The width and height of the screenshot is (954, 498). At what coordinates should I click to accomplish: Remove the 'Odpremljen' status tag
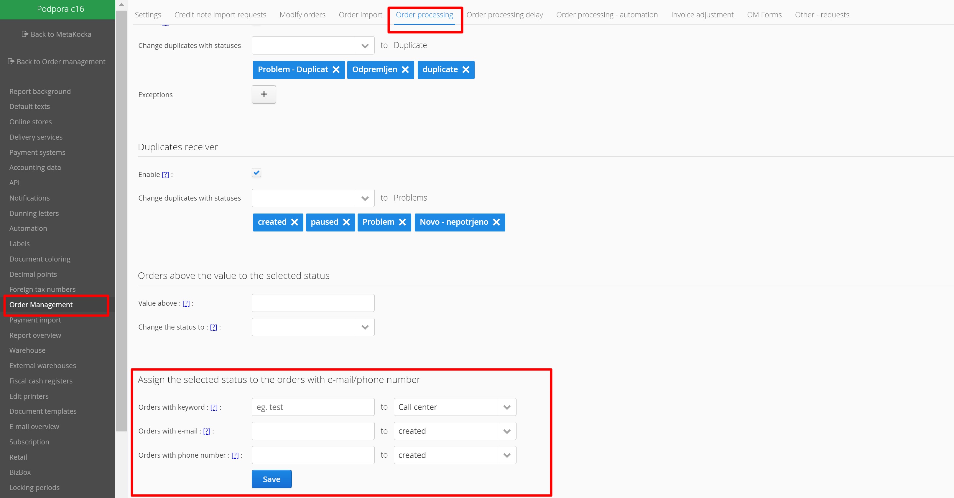[405, 70]
